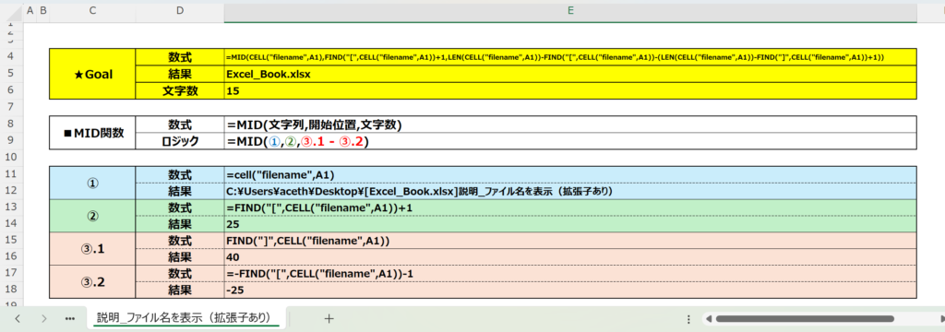
Task: Select the cell containing 15
Action: pyautogui.click(x=570, y=90)
